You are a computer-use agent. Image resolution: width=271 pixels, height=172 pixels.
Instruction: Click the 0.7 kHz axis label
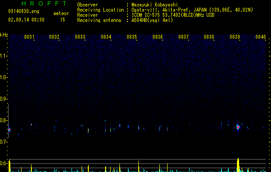point(3,142)
